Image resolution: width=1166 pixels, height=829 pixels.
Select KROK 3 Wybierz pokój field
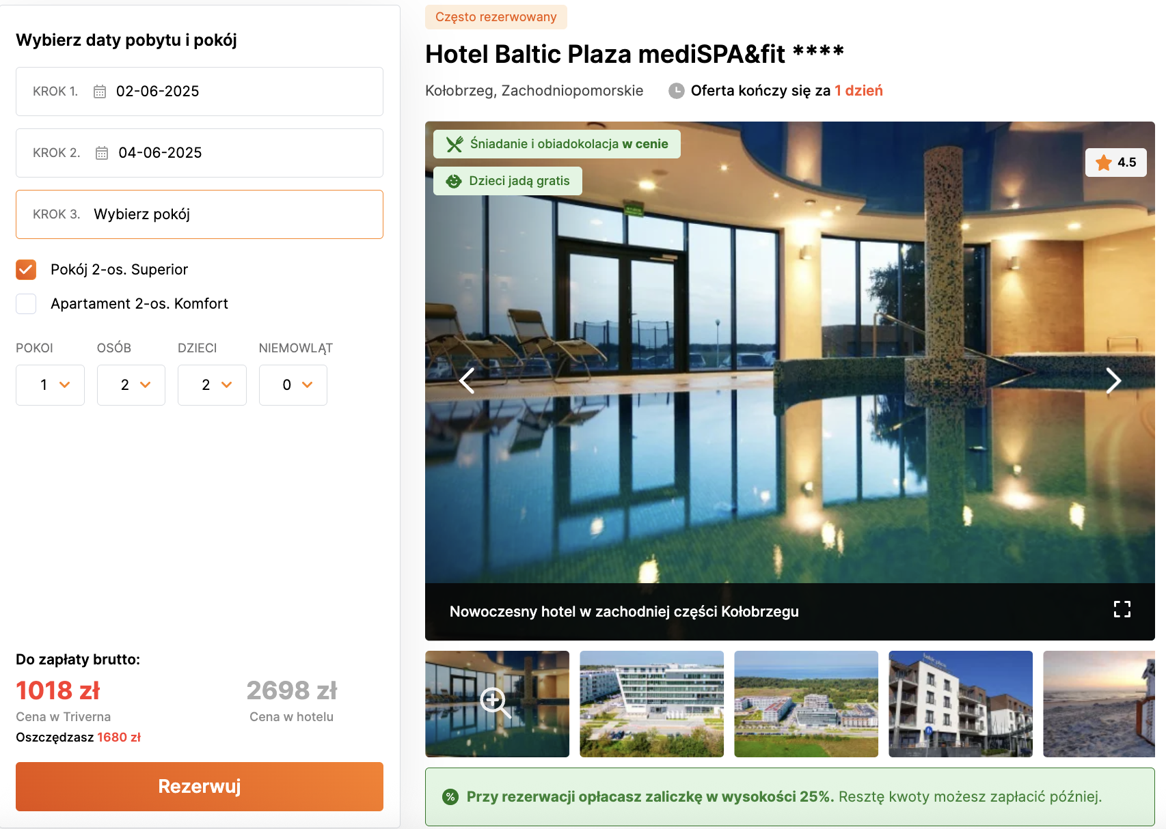[x=200, y=214]
